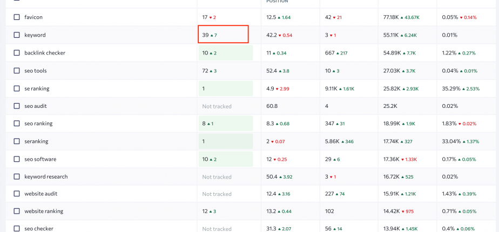Click the seo audit keyword name
The height and width of the screenshot is (232, 499).
pos(36,106)
